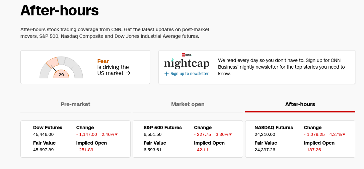Click the NASDAQ Implied Open value -187.26
The height and width of the screenshot is (169, 364).
coord(312,150)
